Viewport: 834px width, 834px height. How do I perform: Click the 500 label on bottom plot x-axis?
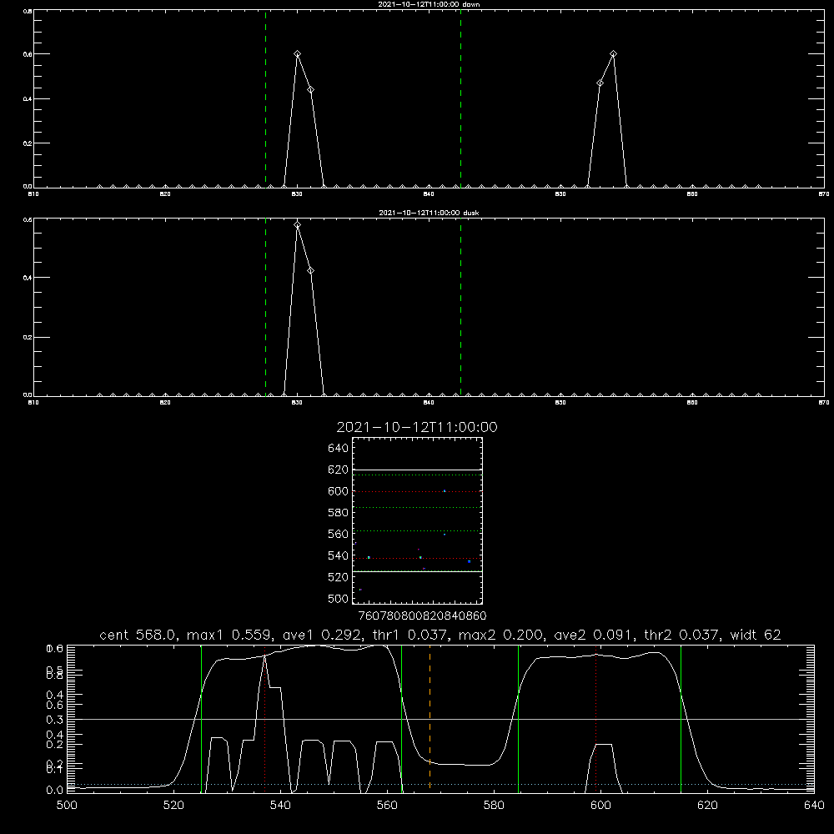point(67,806)
